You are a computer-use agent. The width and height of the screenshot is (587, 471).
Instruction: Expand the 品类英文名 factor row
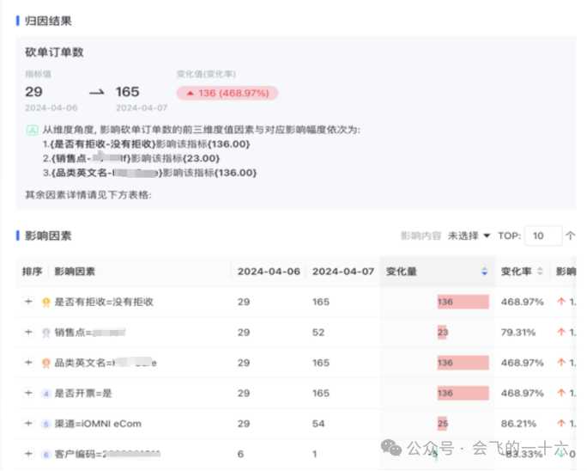[x=28, y=362]
